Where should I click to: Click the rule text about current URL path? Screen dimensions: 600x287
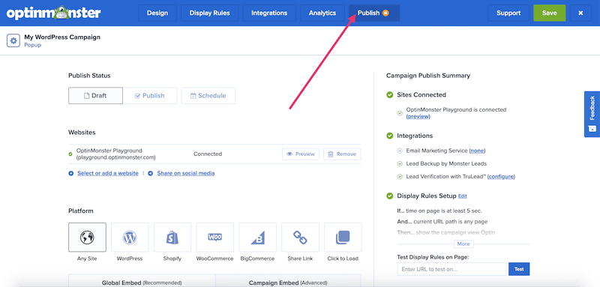tap(442, 222)
